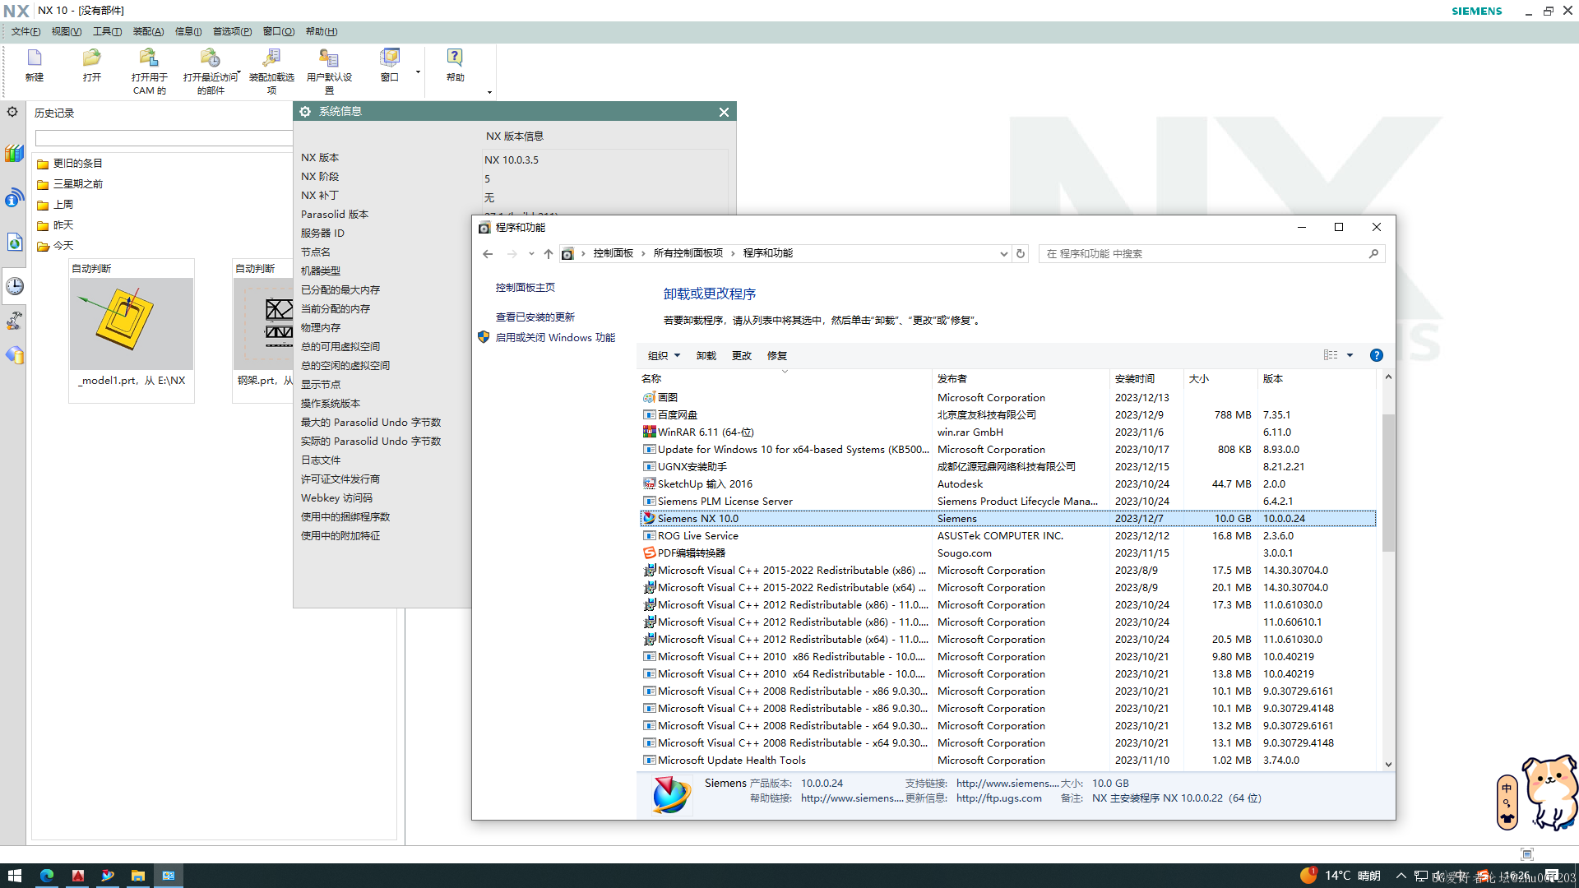Expand the 更旧的条目 history folder
The width and height of the screenshot is (1579, 888).
coord(70,164)
